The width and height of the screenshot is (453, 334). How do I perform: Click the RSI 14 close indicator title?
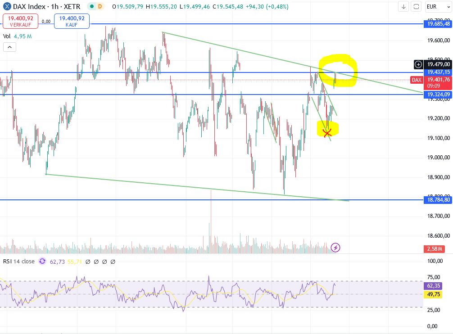[x=19, y=261]
